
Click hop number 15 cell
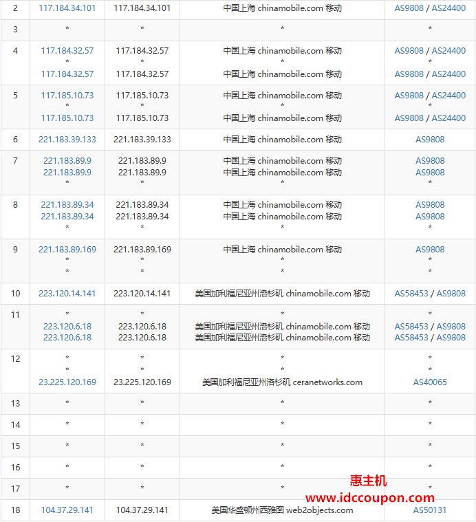click(15, 446)
